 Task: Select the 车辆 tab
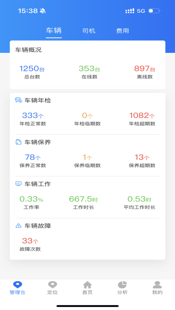(54, 31)
